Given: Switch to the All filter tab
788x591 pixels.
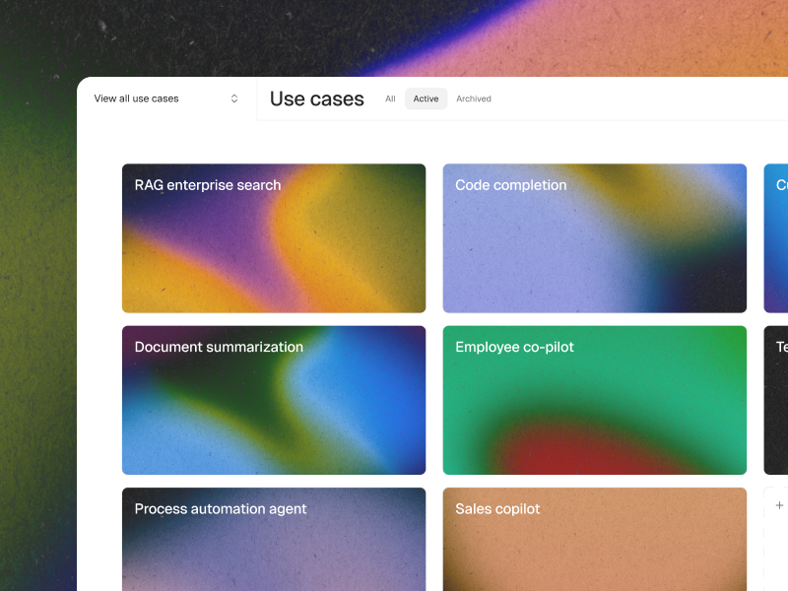Looking at the screenshot, I should tap(390, 99).
